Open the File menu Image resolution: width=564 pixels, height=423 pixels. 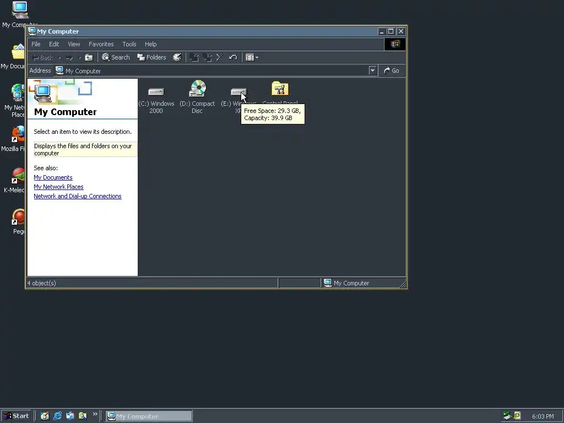pyautogui.click(x=36, y=44)
